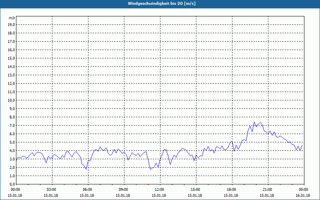The image size is (320, 200).
Task: Pick the "3,0" y-axis tick label
Action: [x=12, y=159]
